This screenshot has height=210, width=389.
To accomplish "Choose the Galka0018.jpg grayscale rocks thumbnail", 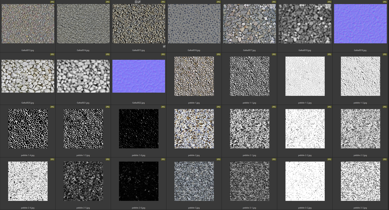I will point(305,24).
